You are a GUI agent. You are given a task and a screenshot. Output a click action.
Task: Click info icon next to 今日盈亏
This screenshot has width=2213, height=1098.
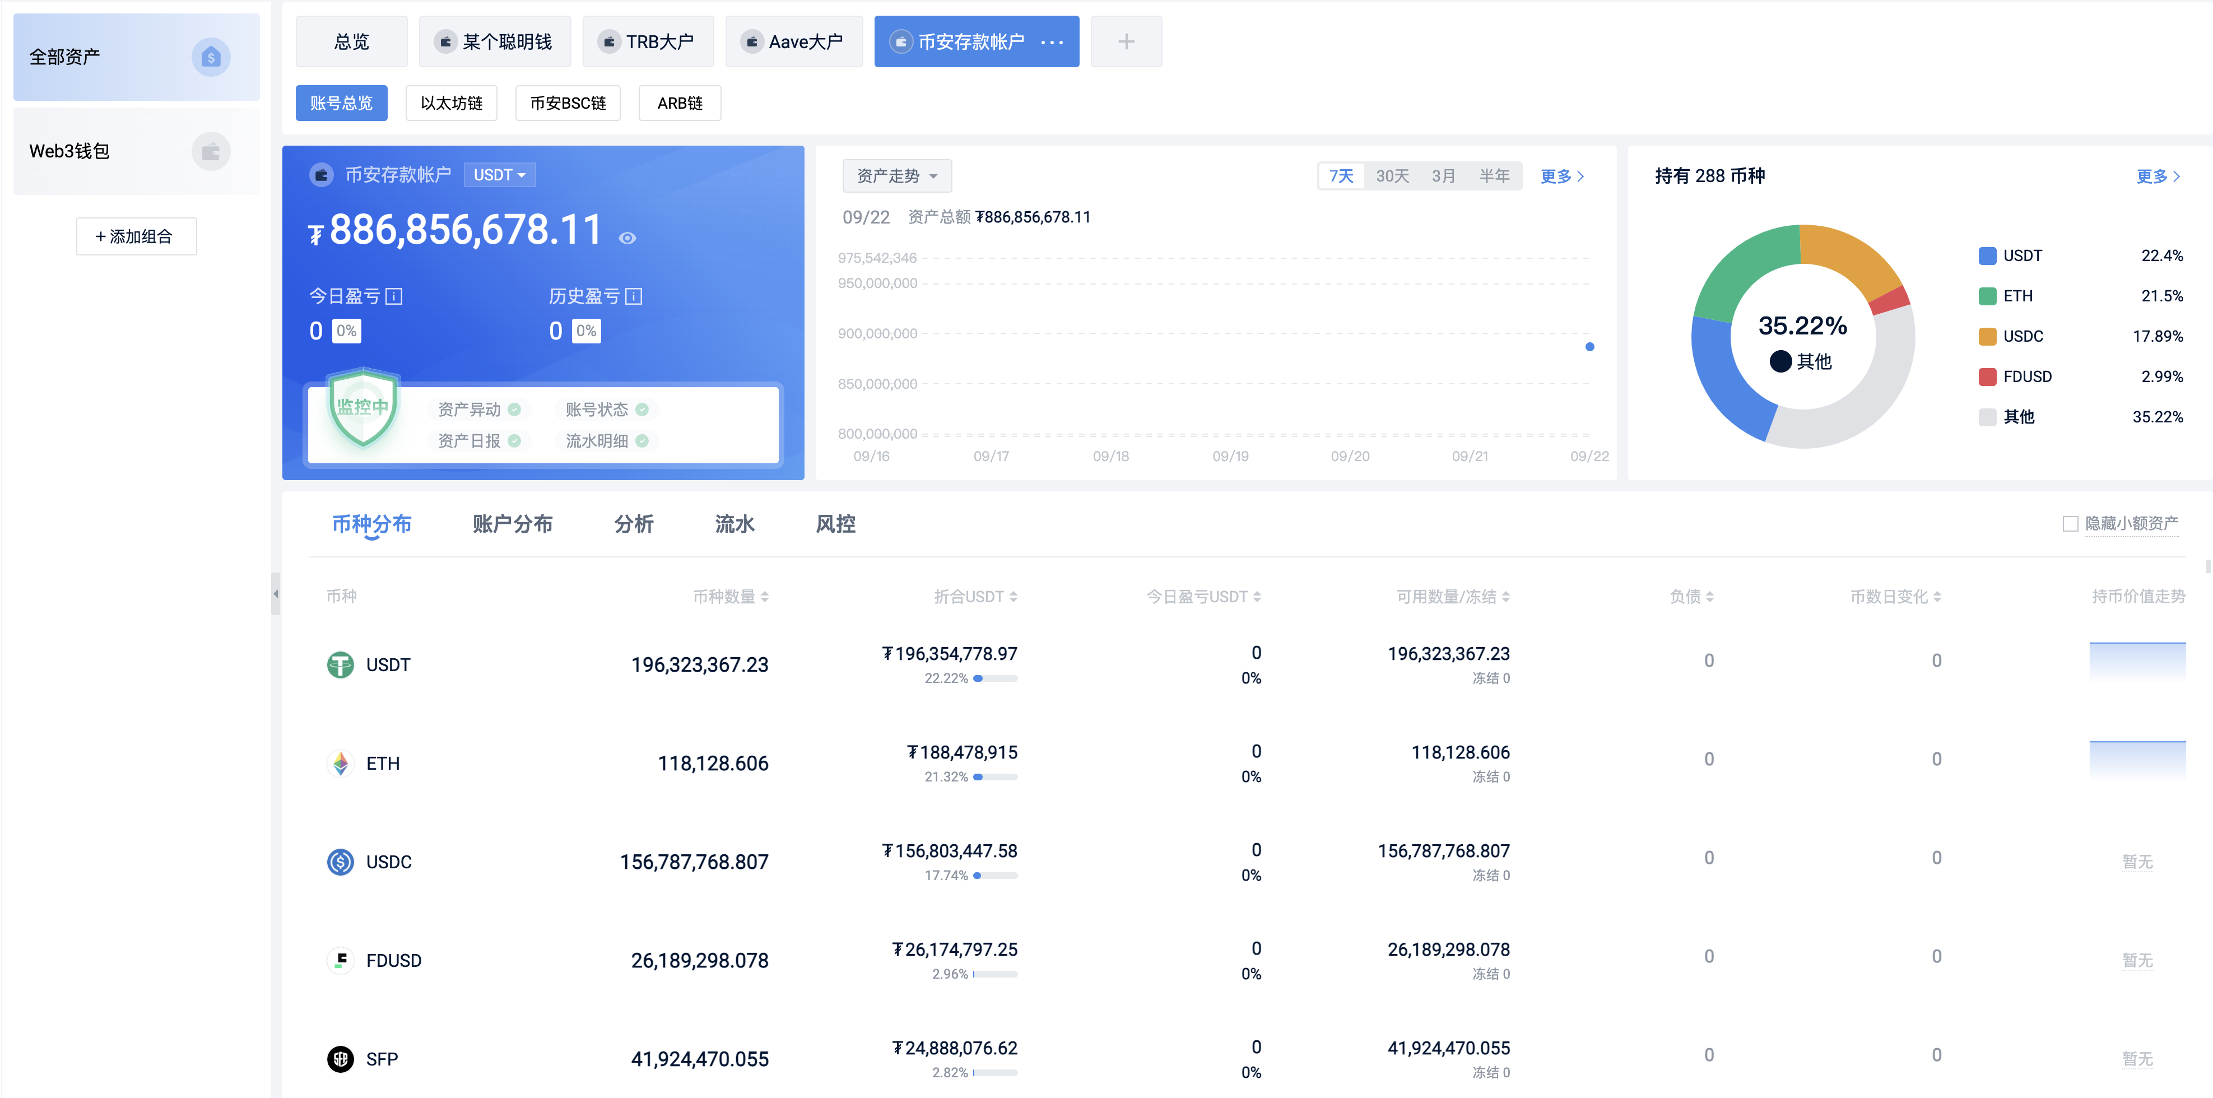(x=394, y=296)
